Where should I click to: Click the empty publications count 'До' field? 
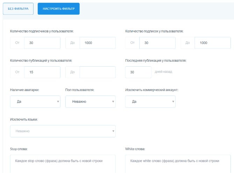click(97, 72)
